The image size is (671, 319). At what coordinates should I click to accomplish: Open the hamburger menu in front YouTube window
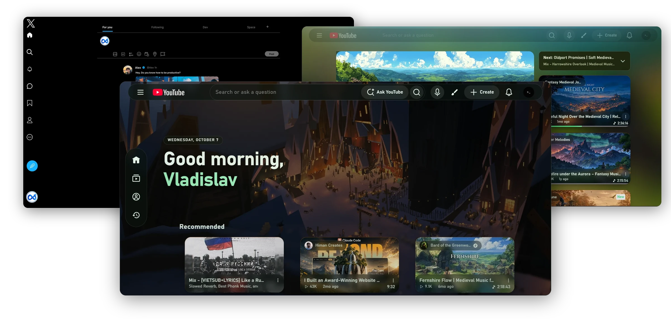[140, 92]
